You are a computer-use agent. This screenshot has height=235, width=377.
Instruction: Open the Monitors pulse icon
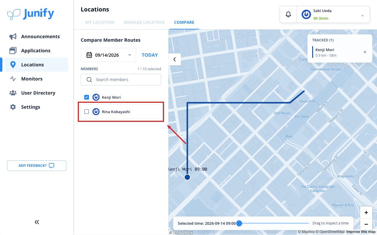13,79
